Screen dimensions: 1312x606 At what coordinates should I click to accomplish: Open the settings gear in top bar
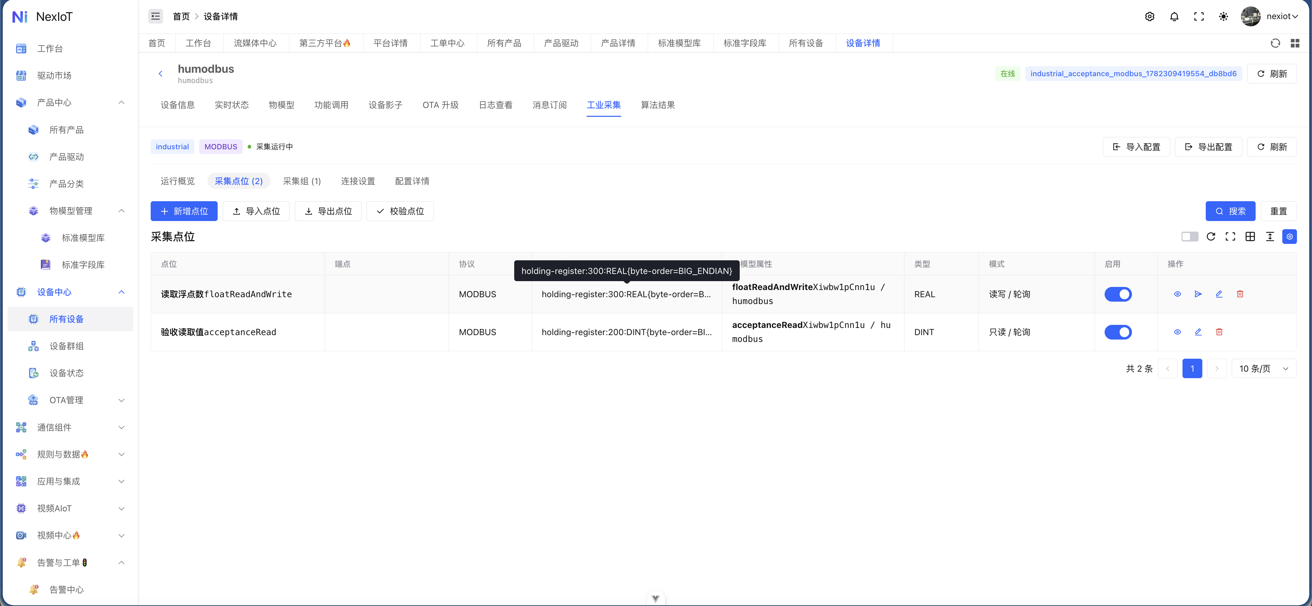(x=1149, y=16)
